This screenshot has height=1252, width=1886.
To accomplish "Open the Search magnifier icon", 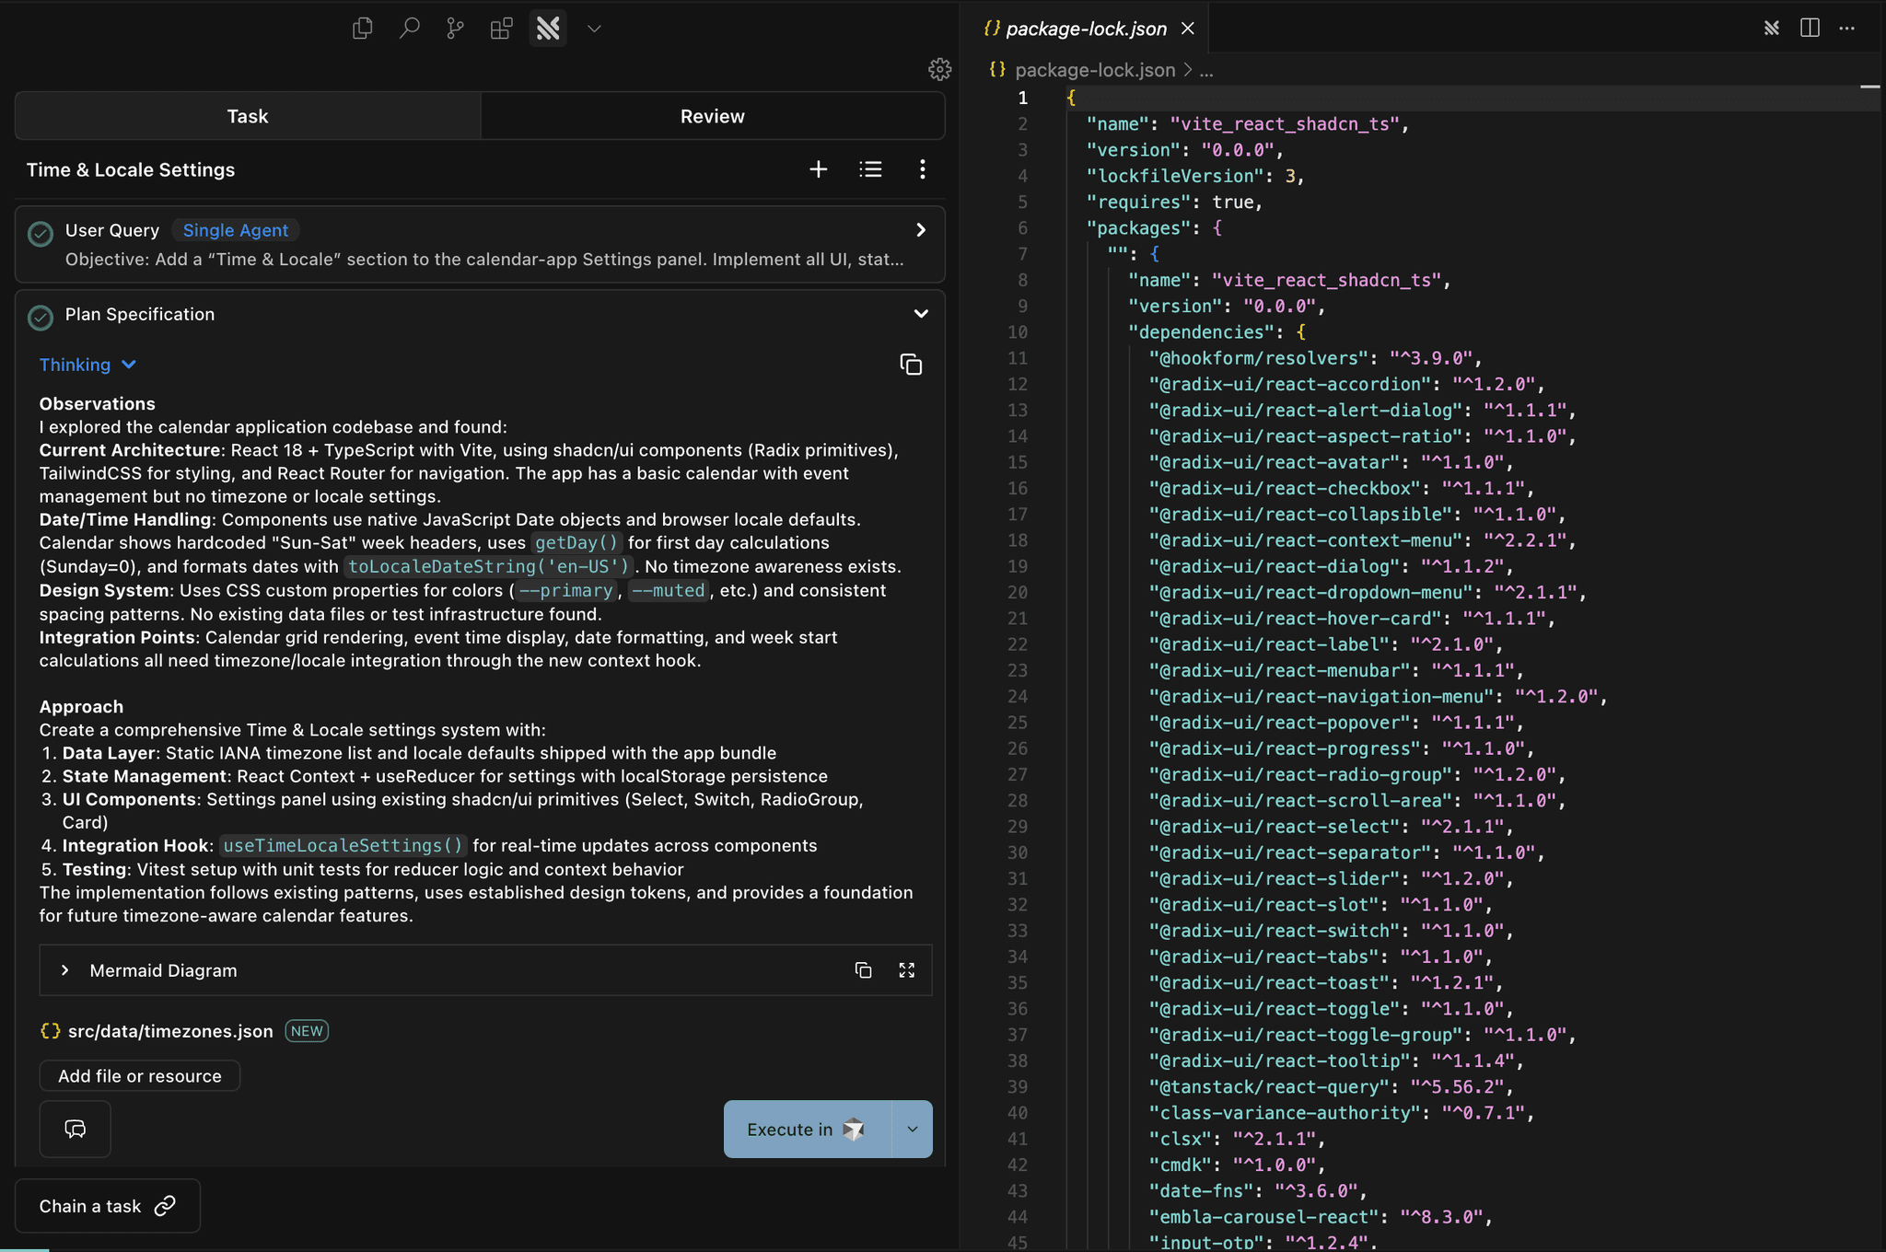I will click(x=409, y=29).
